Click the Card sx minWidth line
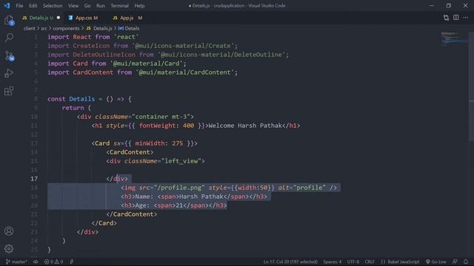 [x=144, y=143]
